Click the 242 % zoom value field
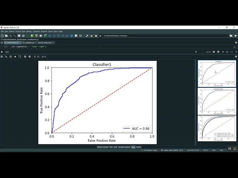The height and width of the screenshot is (178, 238). 44,57
